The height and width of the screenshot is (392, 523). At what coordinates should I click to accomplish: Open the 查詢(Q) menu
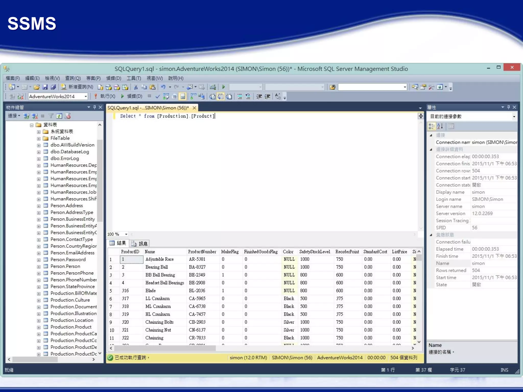[73, 78]
